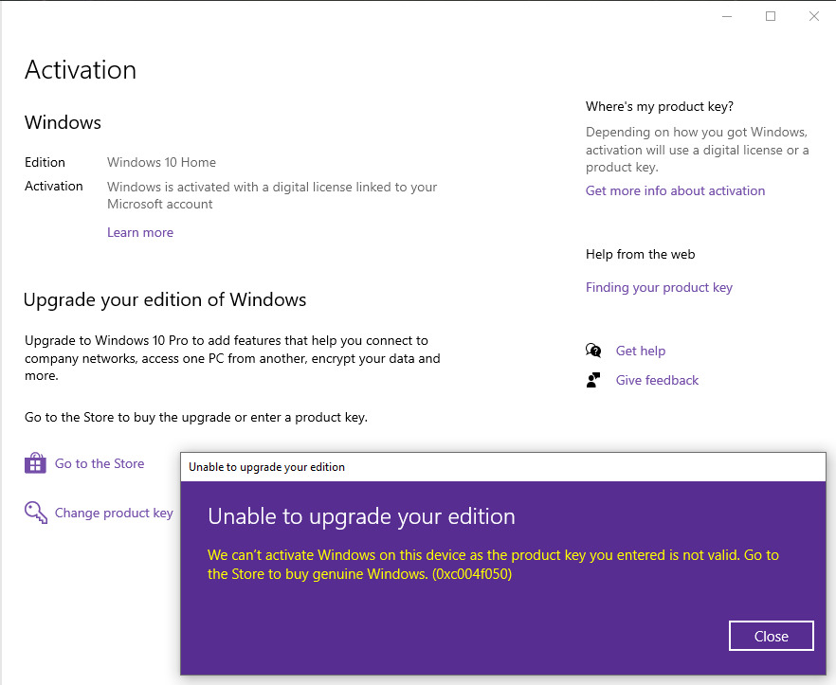Maximize the Settings window
836x685 pixels.
pyautogui.click(x=771, y=16)
